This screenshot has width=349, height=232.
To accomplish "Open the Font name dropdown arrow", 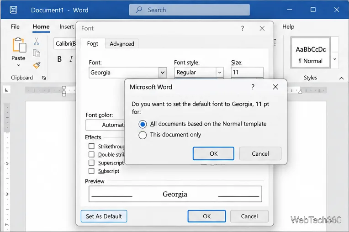I will pos(163,73).
